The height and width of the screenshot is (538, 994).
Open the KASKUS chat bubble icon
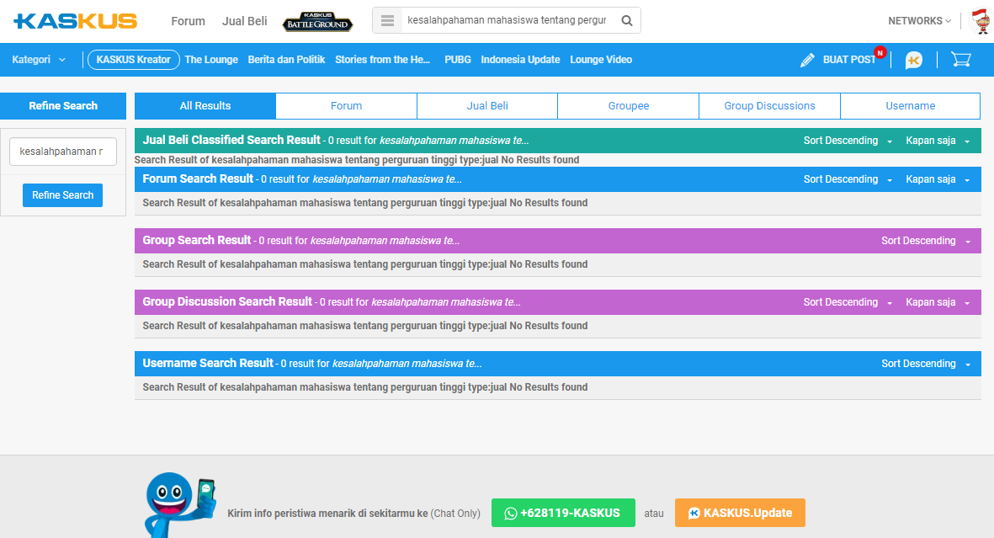[x=913, y=60]
